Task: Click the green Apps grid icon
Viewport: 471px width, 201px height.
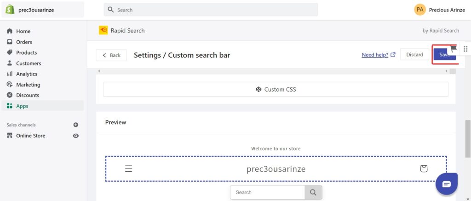Action: [10, 106]
